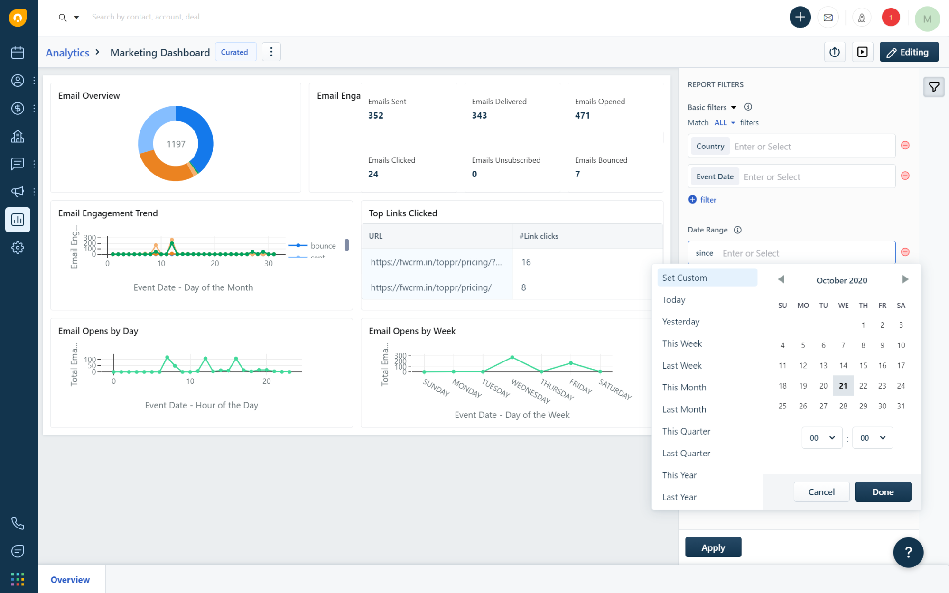
Task: Select October 15 in calendar
Action: point(863,365)
